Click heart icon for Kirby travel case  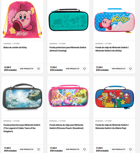point(131,69)
